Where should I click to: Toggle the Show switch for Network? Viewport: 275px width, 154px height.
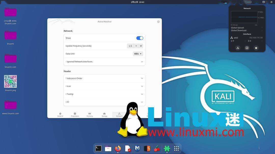pos(140,38)
